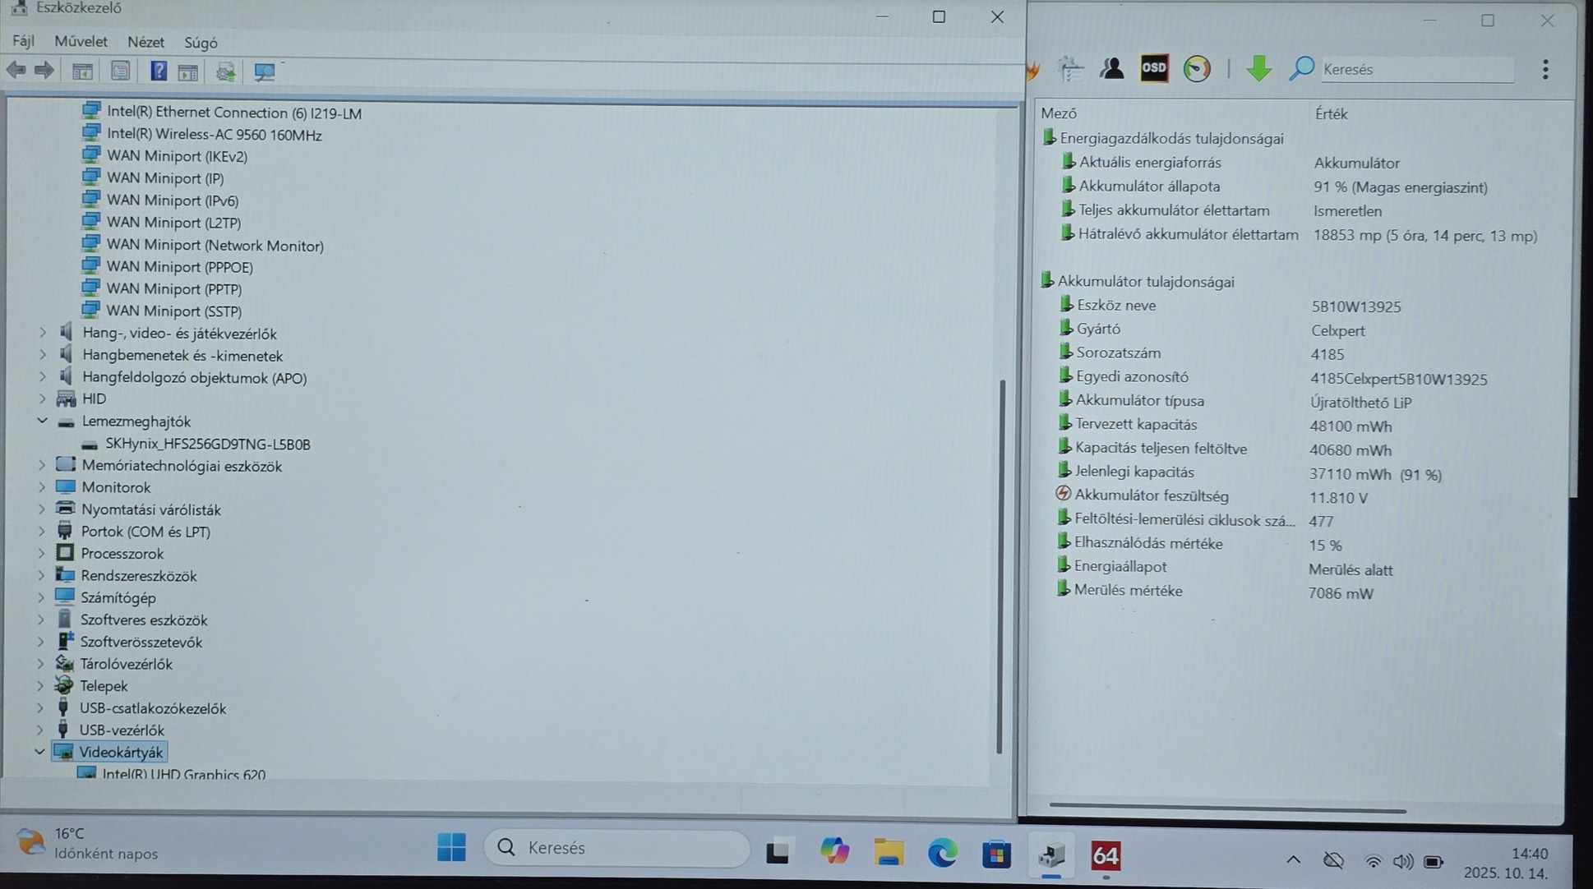Screen dimensions: 1593x889
Task: Click the green download arrow icon
Action: [x=1258, y=69]
